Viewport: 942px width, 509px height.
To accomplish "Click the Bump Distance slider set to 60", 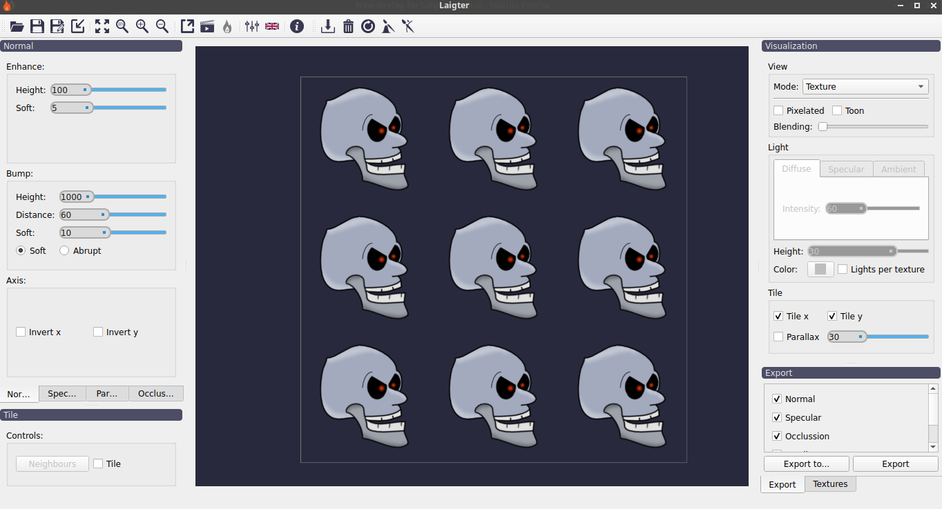I will point(113,214).
